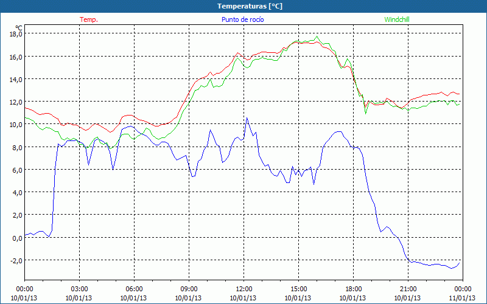Click the "8,0" y-axis value
The image size is (487, 304).
(17, 148)
